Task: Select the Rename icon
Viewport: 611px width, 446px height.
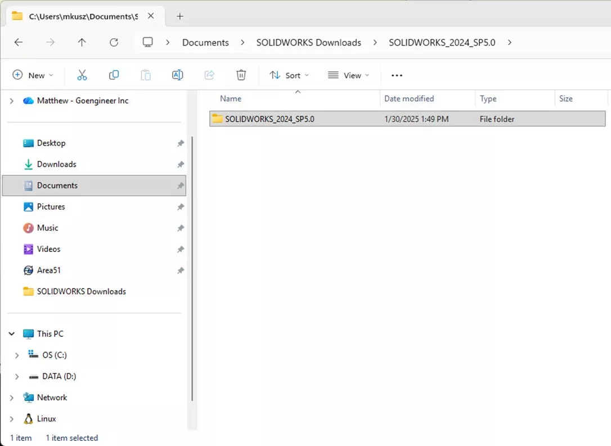Action: 177,74
